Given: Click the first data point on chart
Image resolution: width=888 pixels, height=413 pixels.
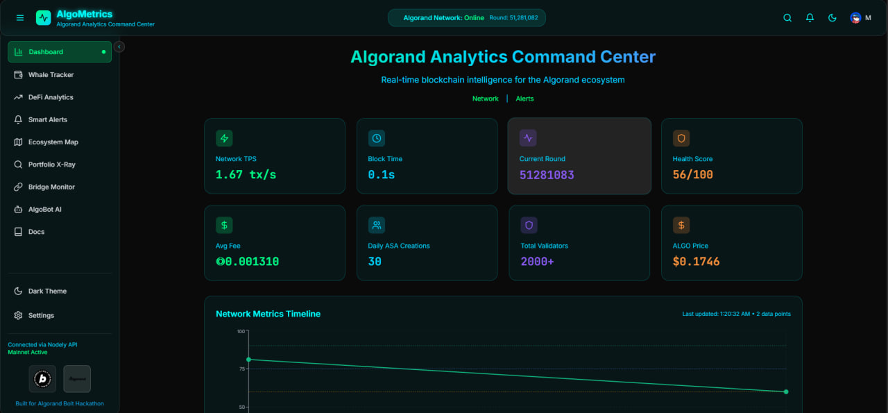Looking at the screenshot, I should 249,360.
